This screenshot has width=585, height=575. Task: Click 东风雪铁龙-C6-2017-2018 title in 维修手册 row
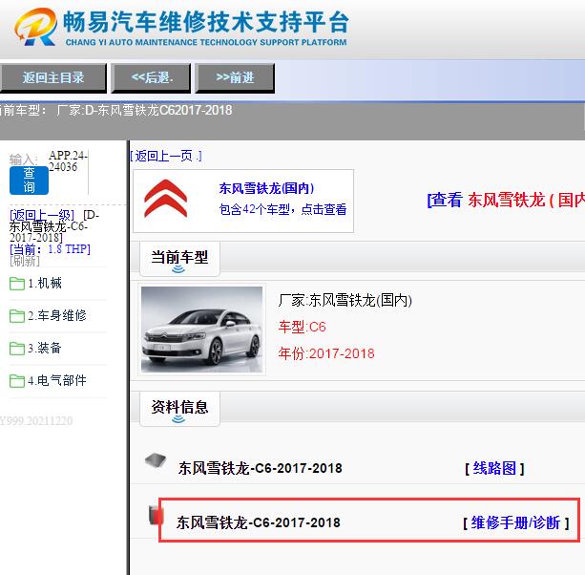[259, 522]
